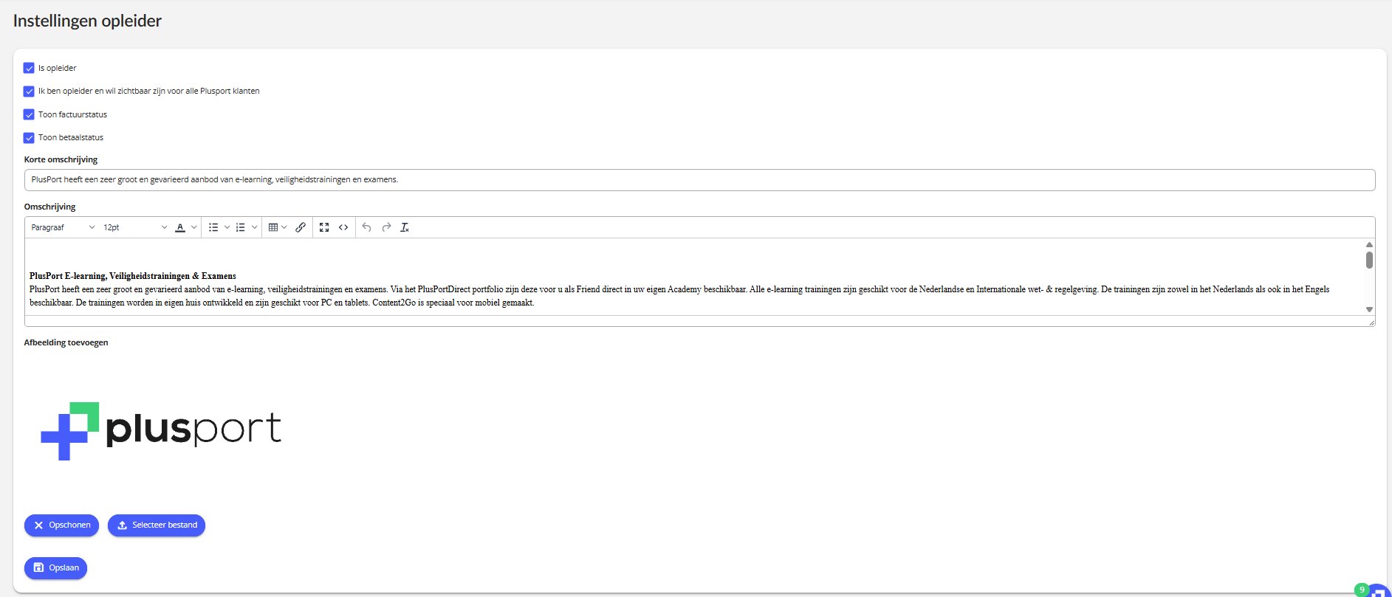This screenshot has width=1392, height=597.
Task: Click the editor resize handle corner
Action: [1371, 322]
